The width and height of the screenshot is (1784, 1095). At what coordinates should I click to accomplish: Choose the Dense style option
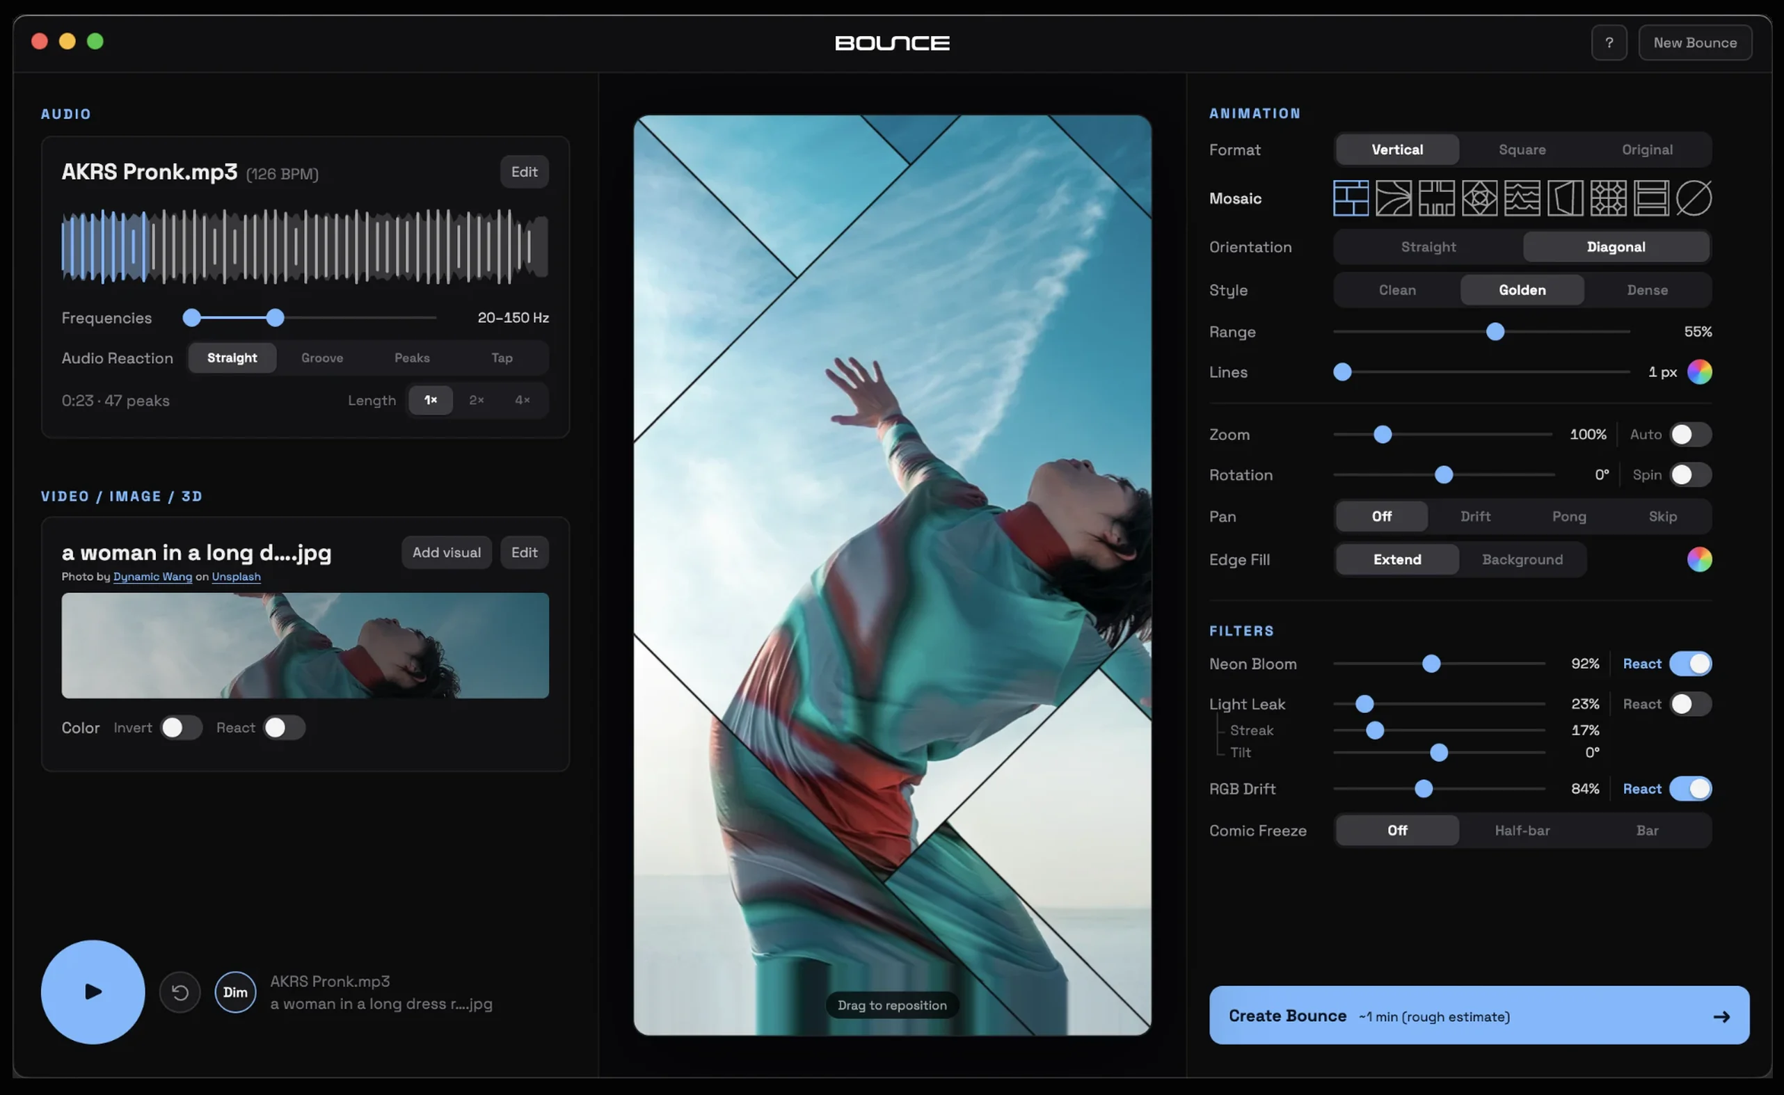coord(1647,290)
